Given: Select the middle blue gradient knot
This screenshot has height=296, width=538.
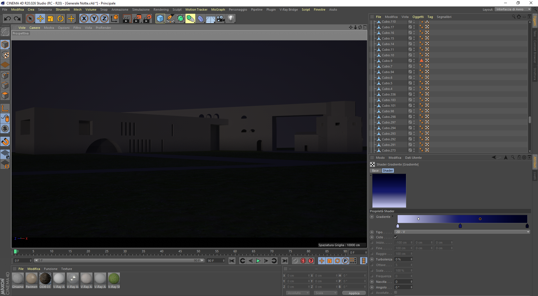Looking at the screenshot, I should [460, 226].
